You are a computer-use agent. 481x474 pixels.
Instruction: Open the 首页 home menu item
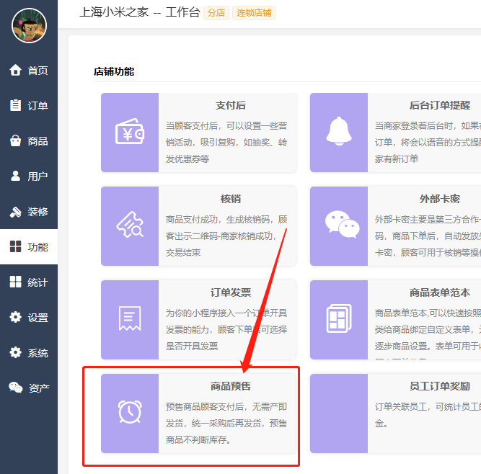click(29, 71)
